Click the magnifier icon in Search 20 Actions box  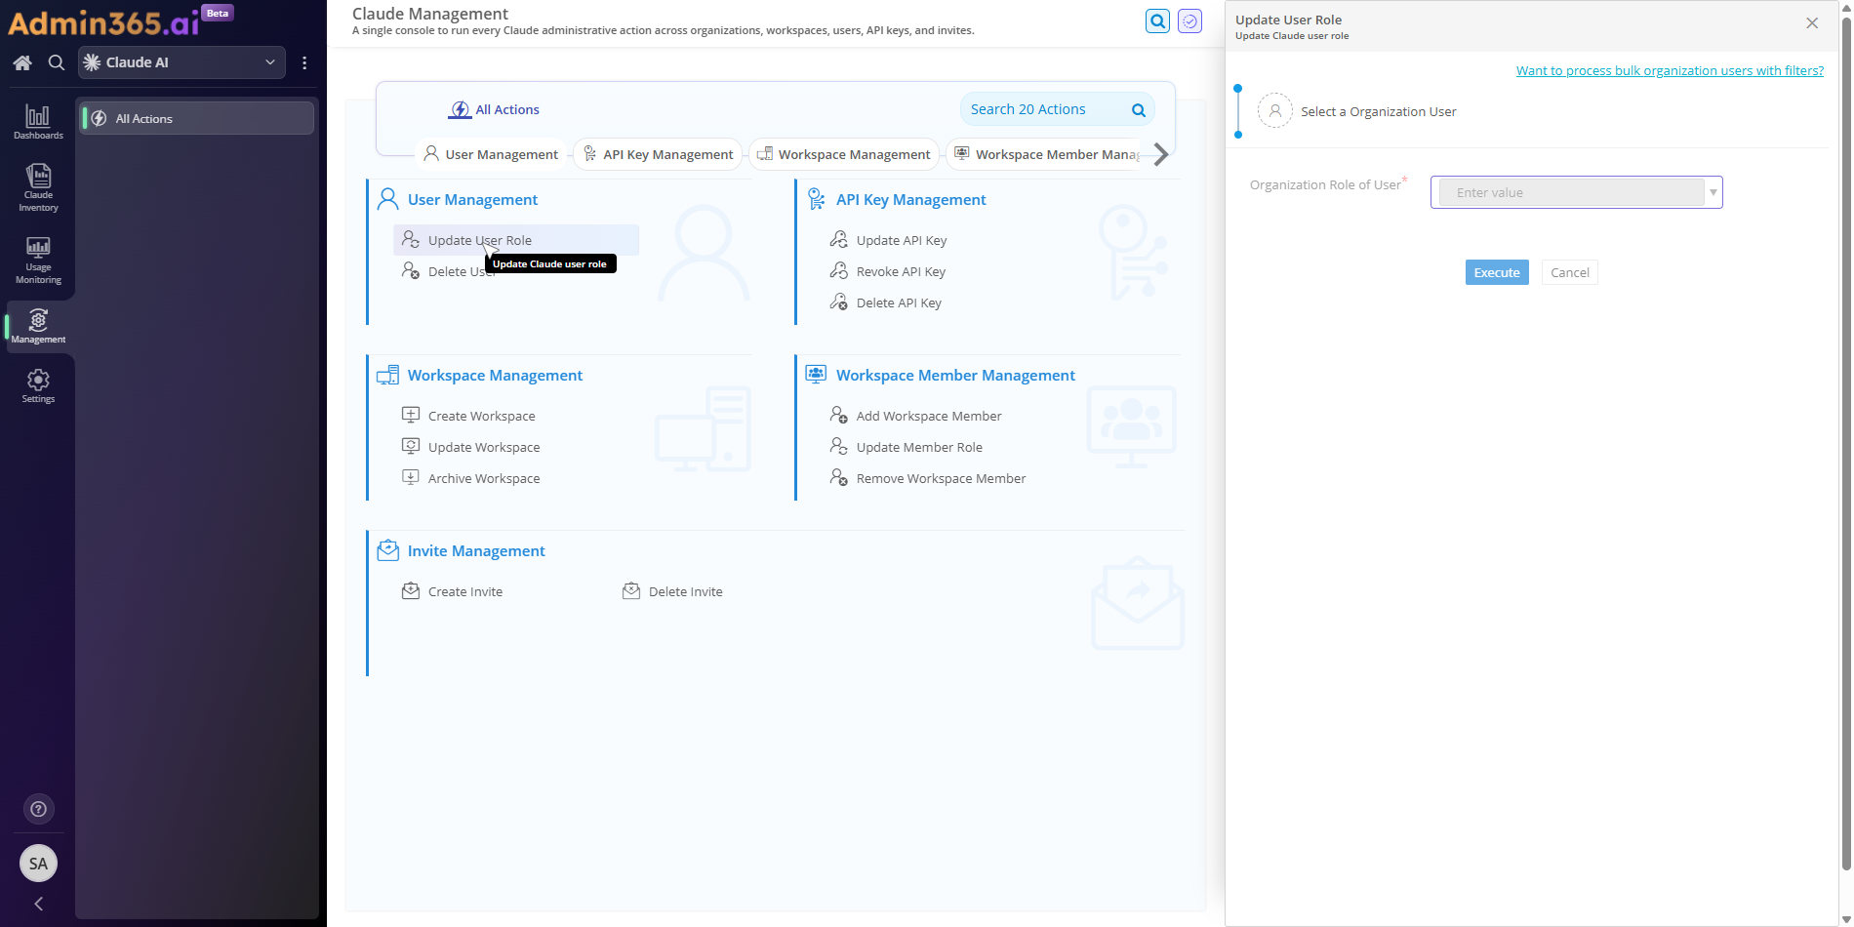pyautogui.click(x=1138, y=109)
